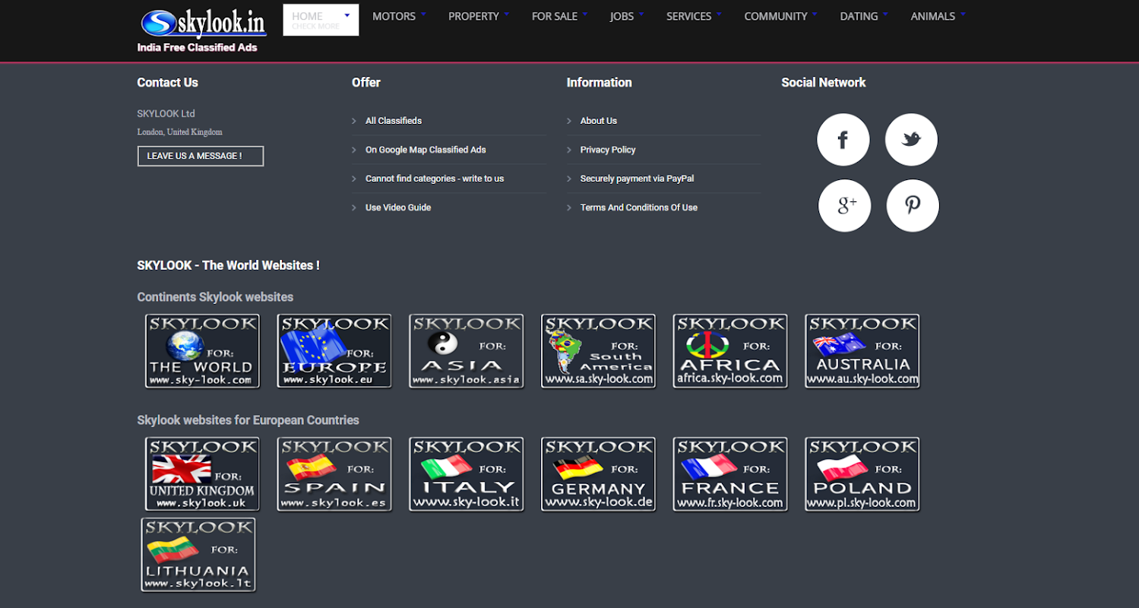Open the Use Video Guide link
Screen dimensions: 1139x608
coord(398,207)
